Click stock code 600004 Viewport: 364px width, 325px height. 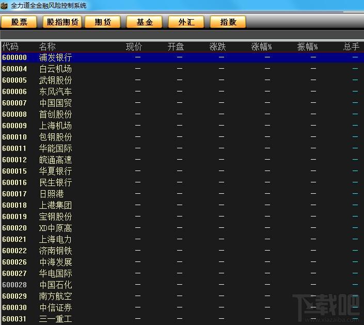14,69
